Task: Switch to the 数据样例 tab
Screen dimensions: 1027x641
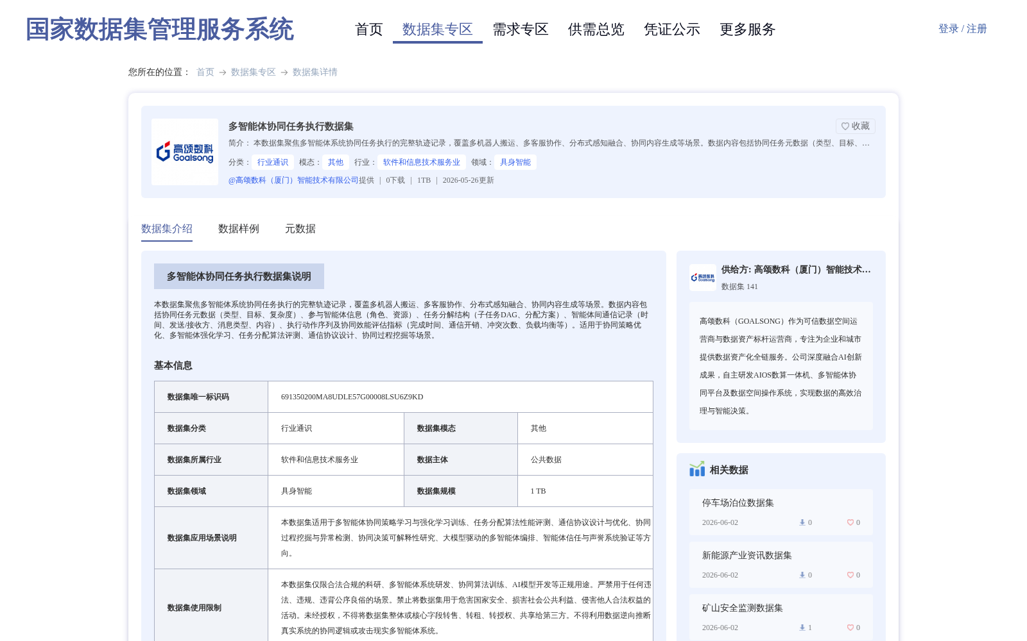Action: 239,229
